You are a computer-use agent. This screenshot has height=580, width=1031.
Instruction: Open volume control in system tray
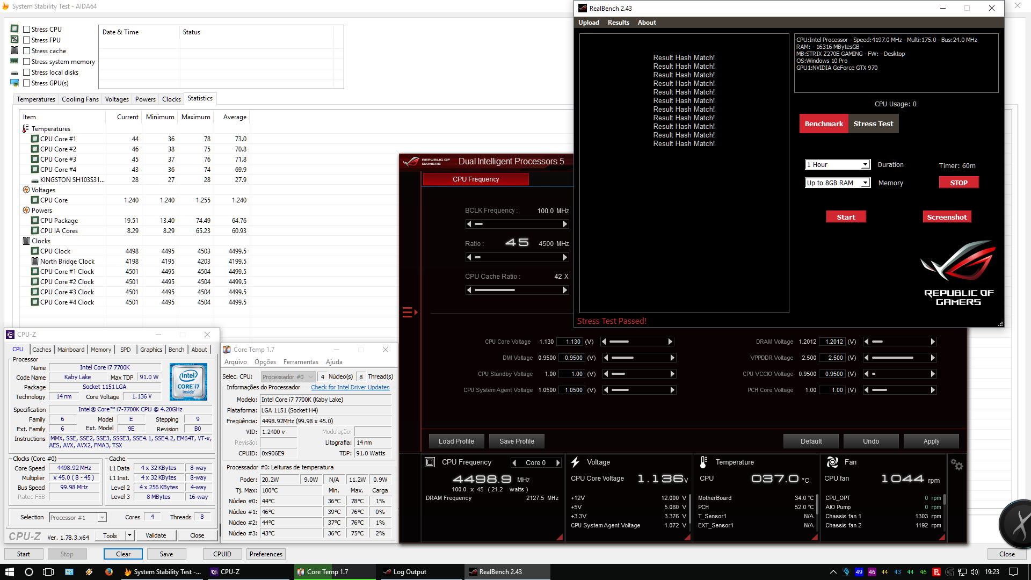(975, 572)
